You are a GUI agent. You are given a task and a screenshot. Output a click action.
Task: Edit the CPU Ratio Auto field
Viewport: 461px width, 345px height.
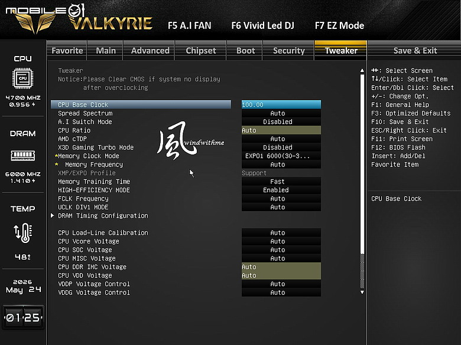(281, 130)
